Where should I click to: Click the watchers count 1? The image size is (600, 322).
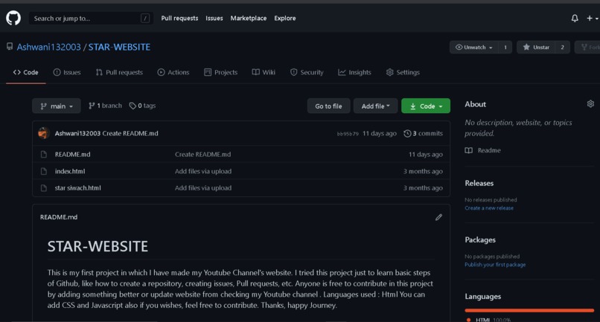505,47
